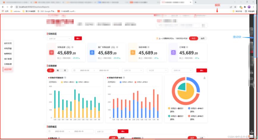Screen dimensions: 258x140
Task: Select 返回顶部 in the side menu
Action: (x=8, y=69)
